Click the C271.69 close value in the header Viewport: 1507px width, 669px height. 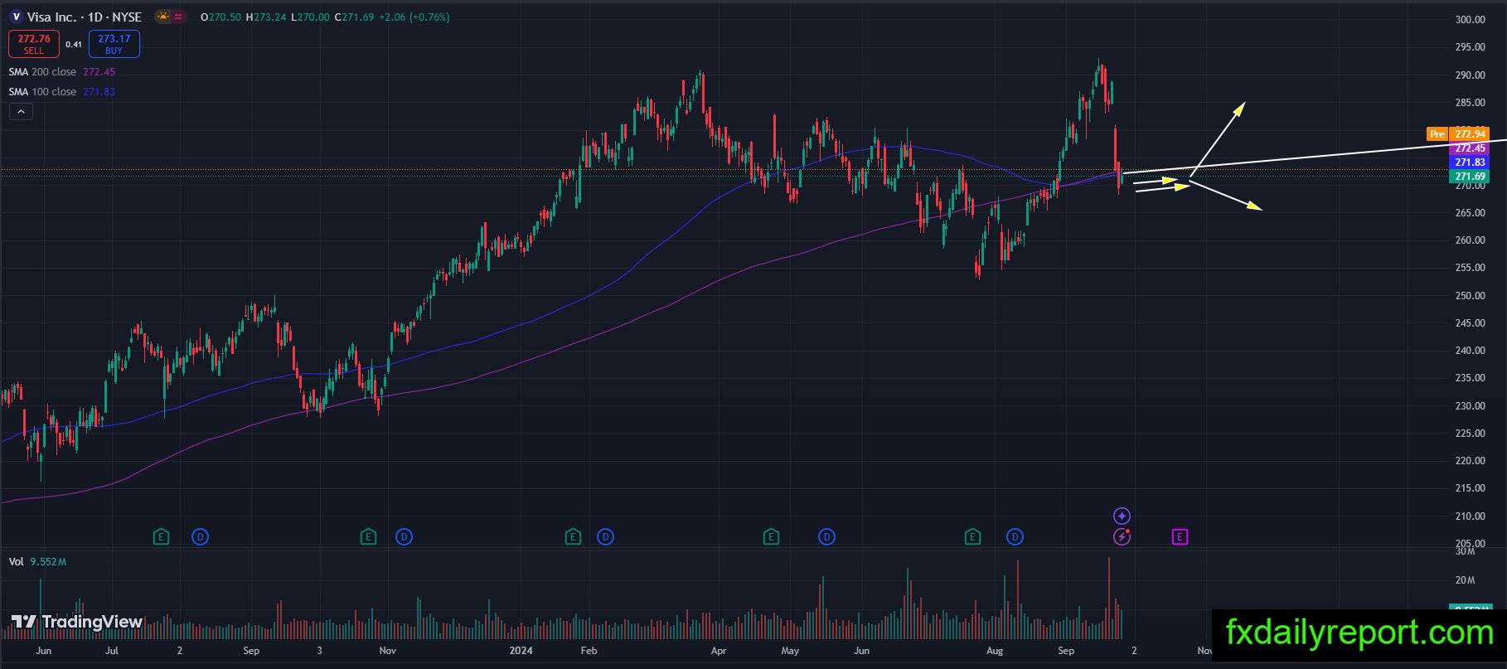point(354,17)
